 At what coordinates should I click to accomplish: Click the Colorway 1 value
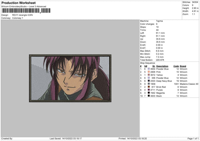18,18
